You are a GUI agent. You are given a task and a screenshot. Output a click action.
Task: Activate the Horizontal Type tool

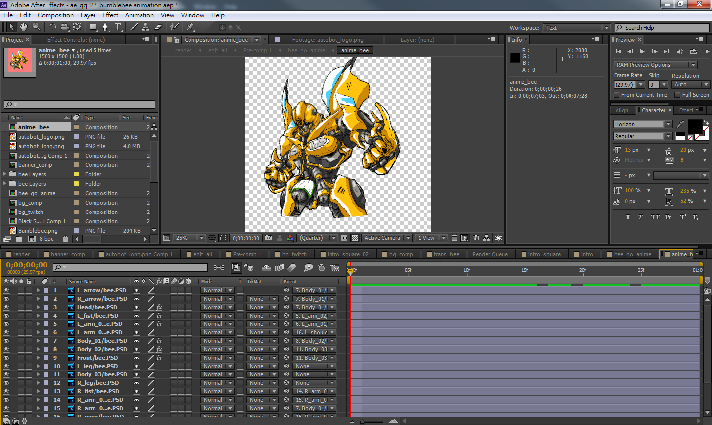point(118,27)
